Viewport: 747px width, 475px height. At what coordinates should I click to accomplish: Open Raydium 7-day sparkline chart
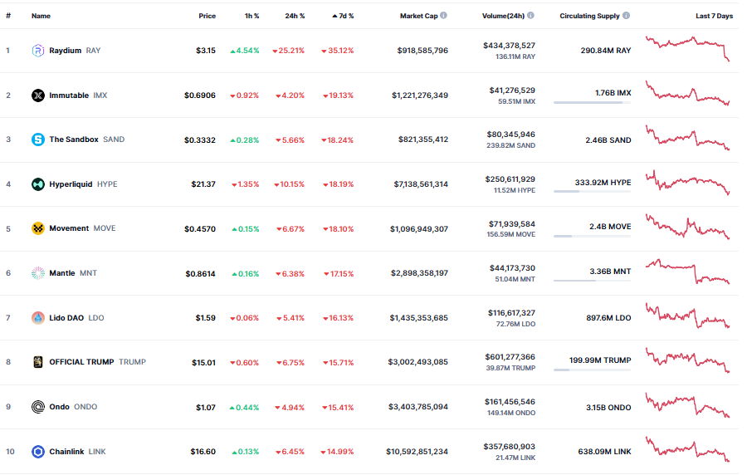point(687,49)
